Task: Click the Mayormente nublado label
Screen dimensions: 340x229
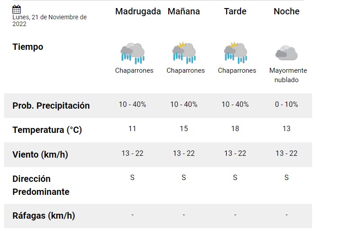Action: click(288, 75)
